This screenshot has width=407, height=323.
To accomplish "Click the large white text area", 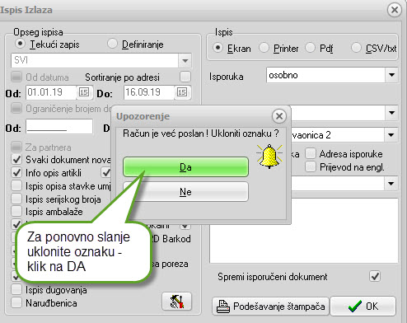I will point(304,230).
